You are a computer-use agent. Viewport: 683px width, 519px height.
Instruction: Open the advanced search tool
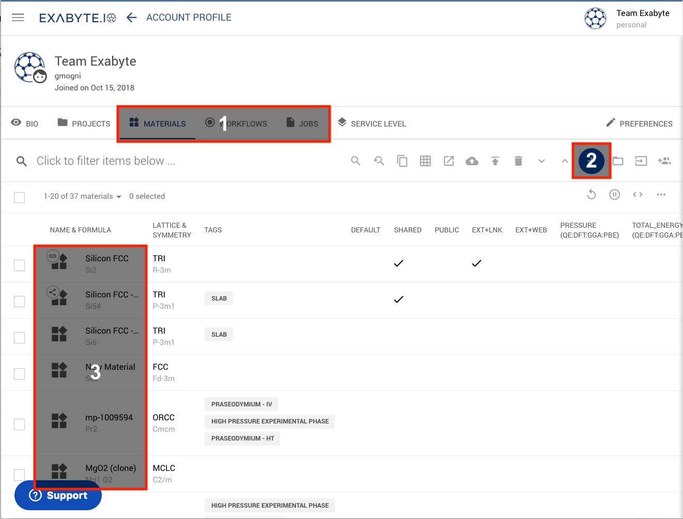click(379, 161)
